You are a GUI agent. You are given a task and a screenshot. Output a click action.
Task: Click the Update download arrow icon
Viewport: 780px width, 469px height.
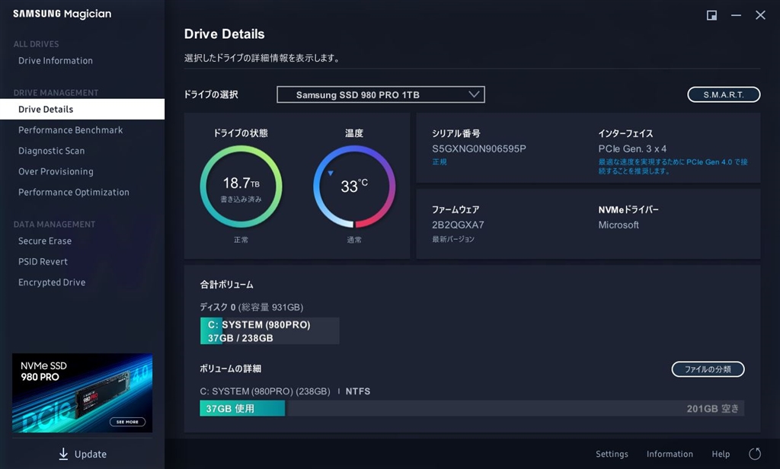coord(63,454)
